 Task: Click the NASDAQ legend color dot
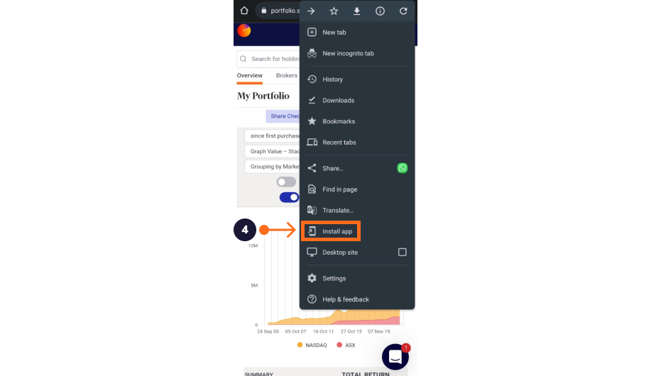300,345
